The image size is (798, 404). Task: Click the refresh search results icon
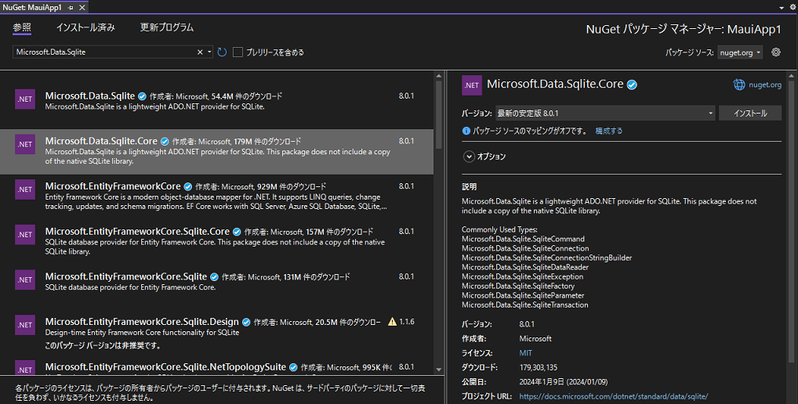coord(222,52)
